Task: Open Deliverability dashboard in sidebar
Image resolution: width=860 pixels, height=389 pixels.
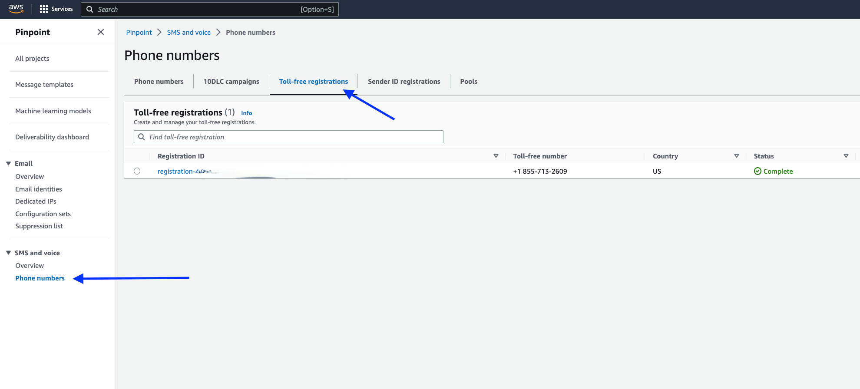Action: (x=52, y=137)
